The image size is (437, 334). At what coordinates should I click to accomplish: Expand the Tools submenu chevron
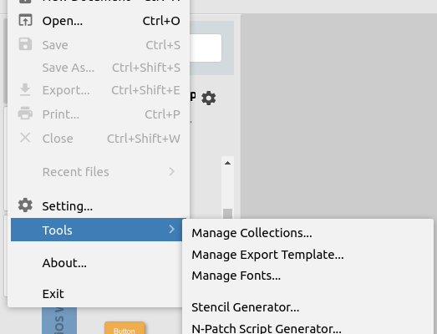(172, 230)
